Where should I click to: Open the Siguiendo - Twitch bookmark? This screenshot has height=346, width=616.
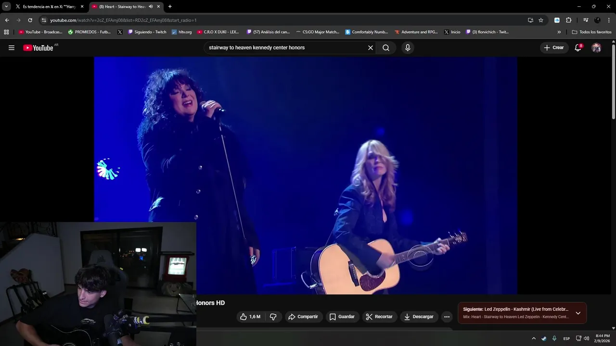pos(147,32)
